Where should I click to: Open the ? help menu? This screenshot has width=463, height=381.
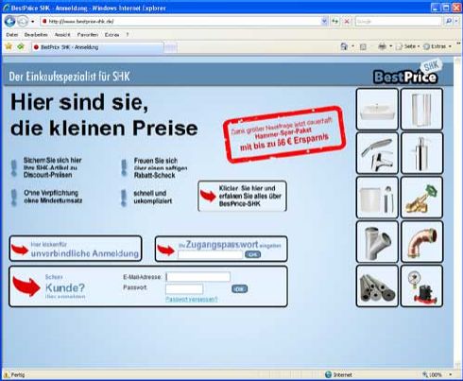coord(128,35)
